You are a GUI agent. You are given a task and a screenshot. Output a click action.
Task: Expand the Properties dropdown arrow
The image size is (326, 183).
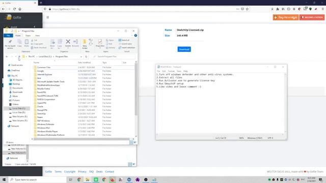pos(100,48)
